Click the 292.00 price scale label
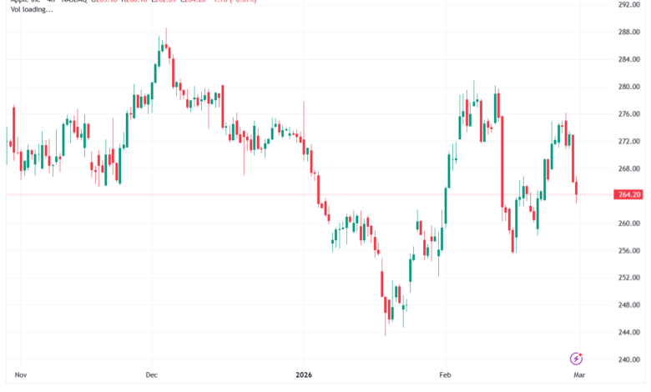This screenshot has width=651, height=392. [628, 5]
